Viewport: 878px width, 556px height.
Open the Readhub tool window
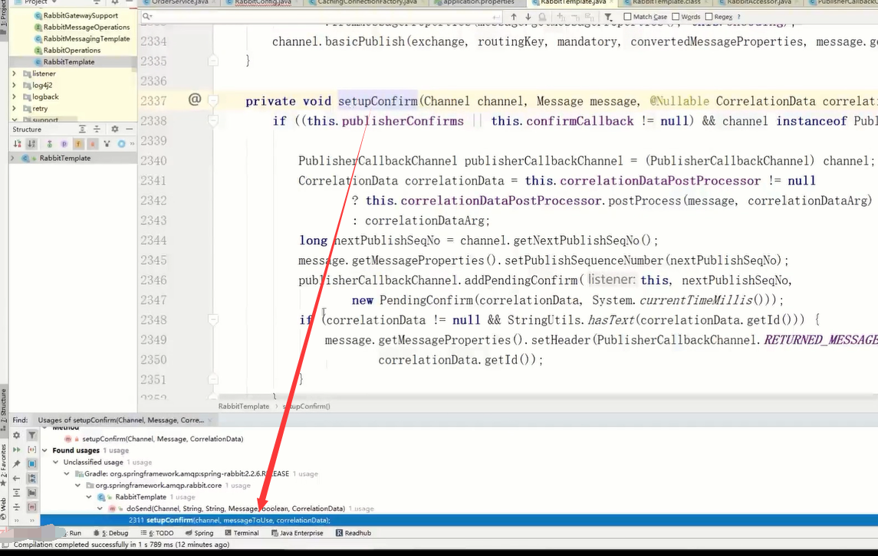[354, 533]
